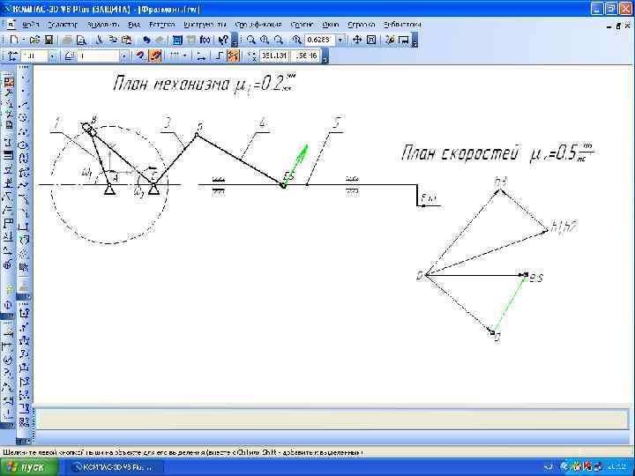The width and height of the screenshot is (635, 476).
Task: Open the Спецификация menu
Action: [x=258, y=25]
